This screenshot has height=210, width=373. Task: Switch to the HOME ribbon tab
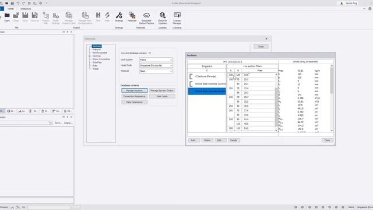point(10,9)
